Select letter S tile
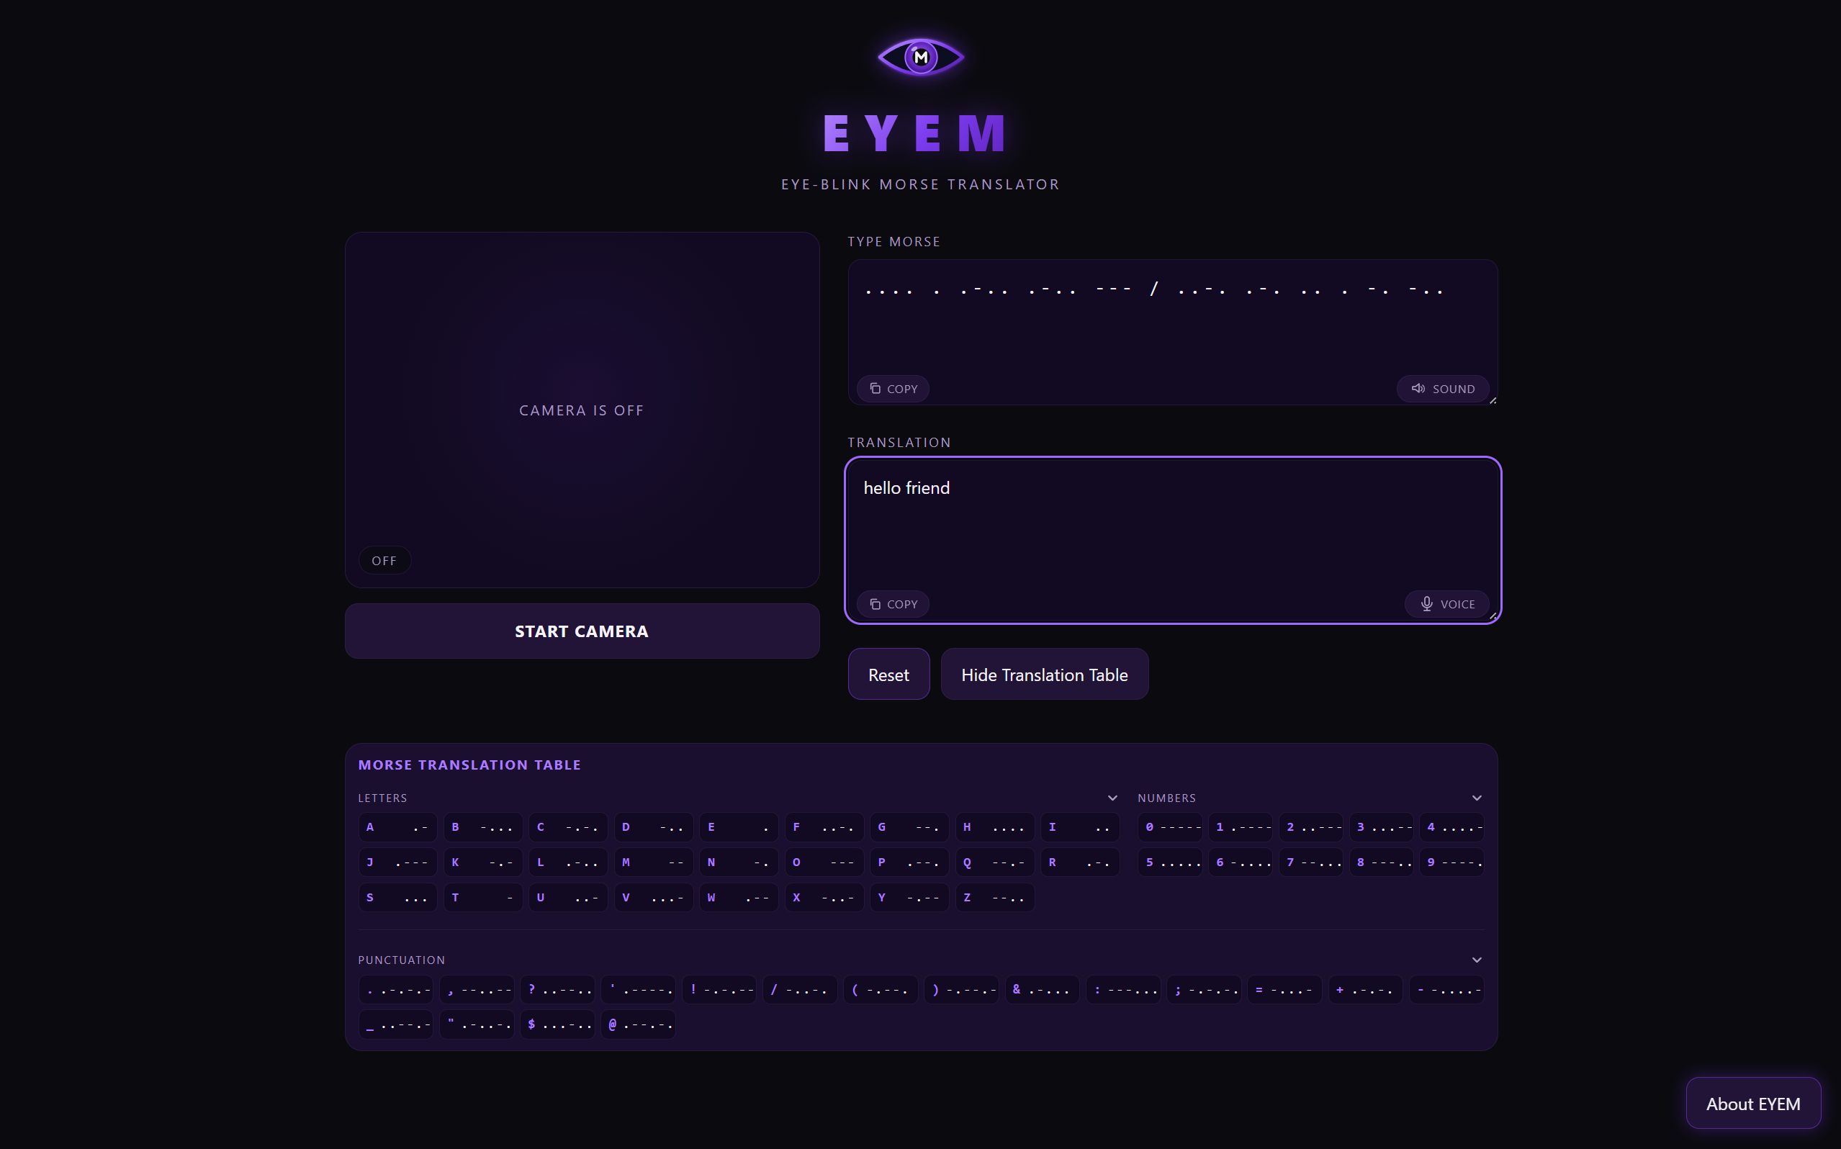1841x1149 pixels. [397, 898]
